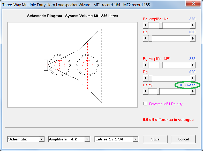Viewport: 203px width, 151px height.
Task: Click the Cancel button
Action: point(183,139)
